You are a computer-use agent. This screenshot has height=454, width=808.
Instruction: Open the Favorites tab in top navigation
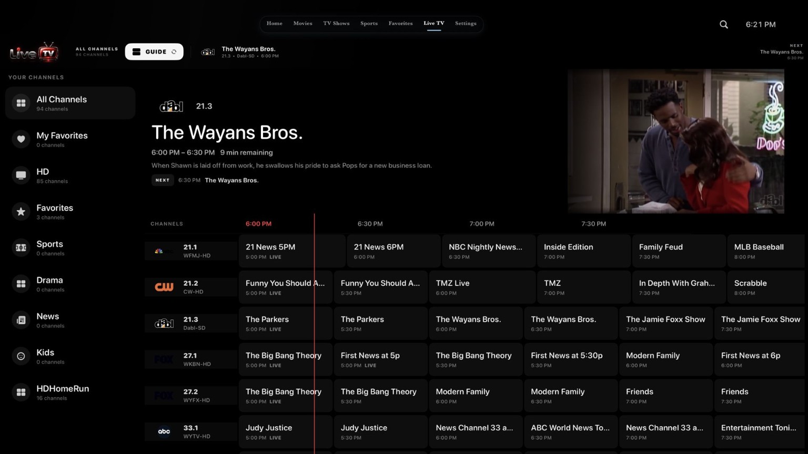point(400,24)
